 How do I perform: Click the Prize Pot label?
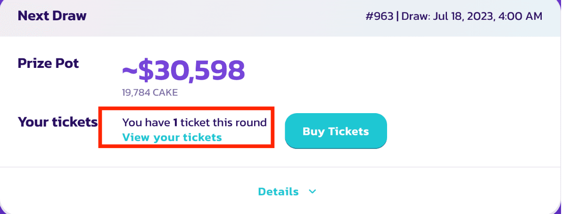[48, 63]
